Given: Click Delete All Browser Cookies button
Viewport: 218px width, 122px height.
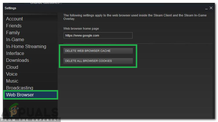Looking at the screenshot, I should tap(98, 61).
